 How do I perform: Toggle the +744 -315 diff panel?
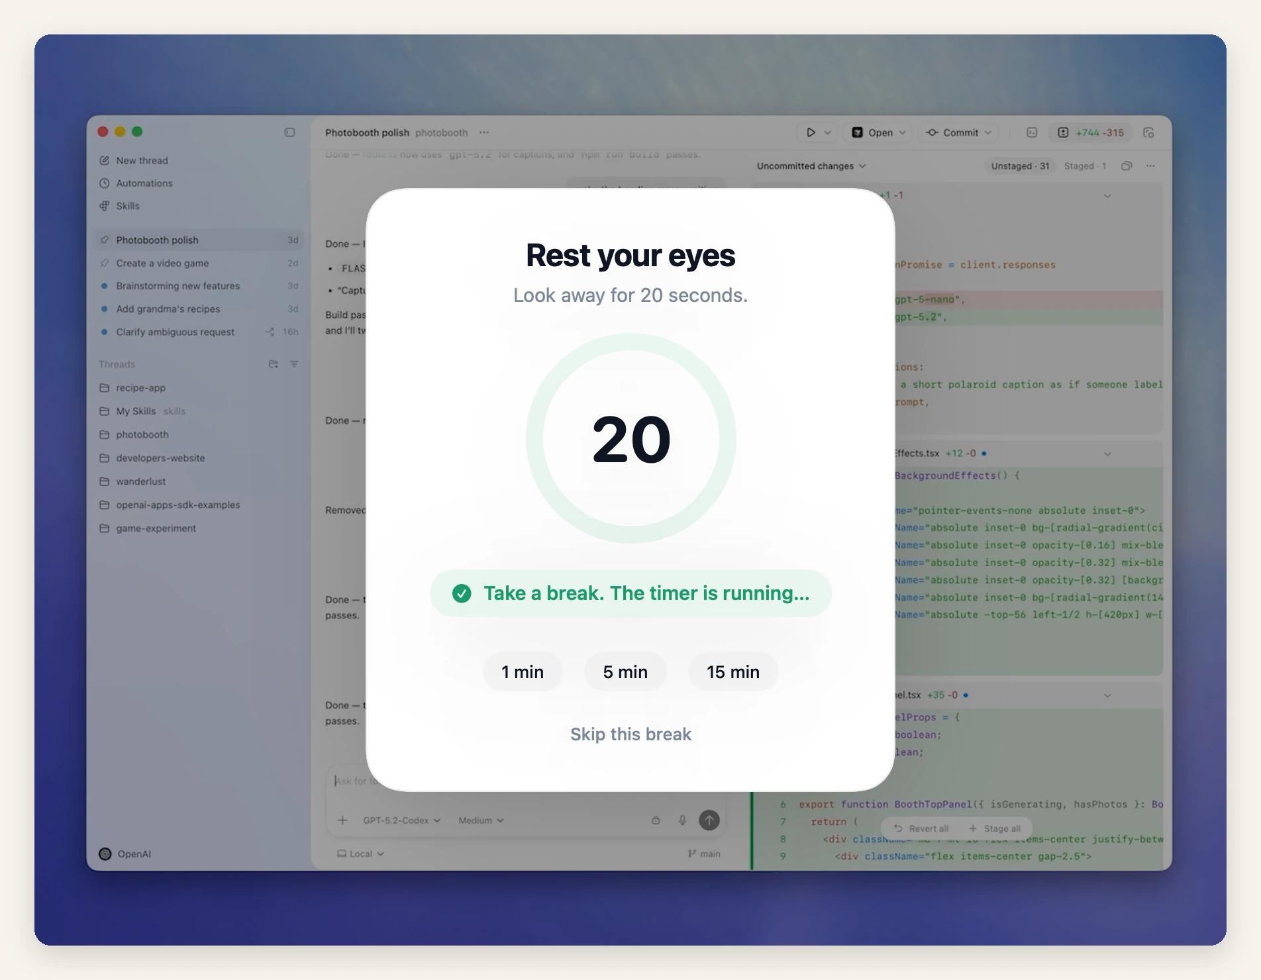(x=1091, y=132)
